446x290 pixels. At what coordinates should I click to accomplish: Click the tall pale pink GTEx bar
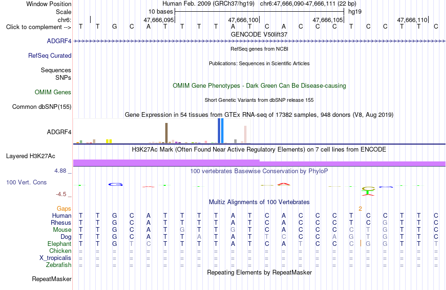[x=245, y=134]
